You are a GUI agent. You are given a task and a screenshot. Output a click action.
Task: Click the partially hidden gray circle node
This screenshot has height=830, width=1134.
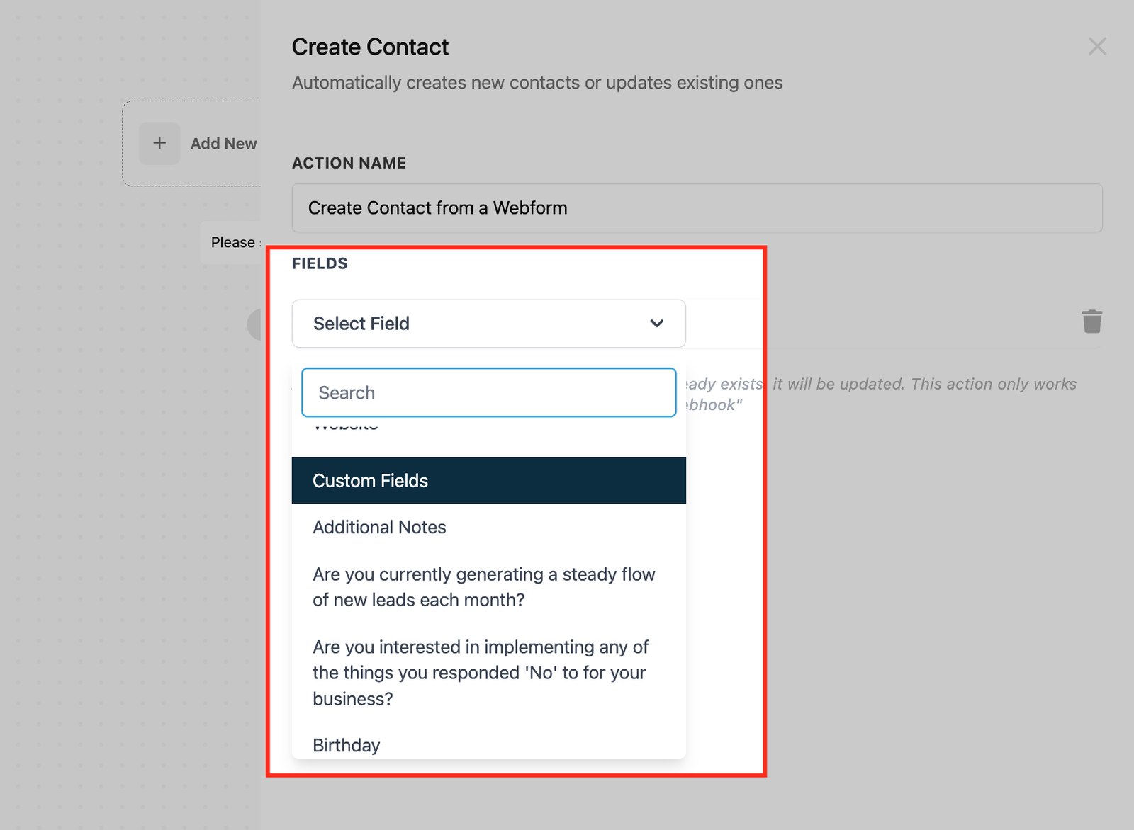[x=254, y=324]
